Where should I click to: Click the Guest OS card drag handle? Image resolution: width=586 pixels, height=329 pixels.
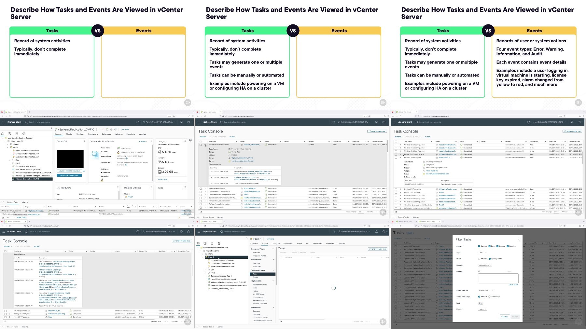pos(84,141)
